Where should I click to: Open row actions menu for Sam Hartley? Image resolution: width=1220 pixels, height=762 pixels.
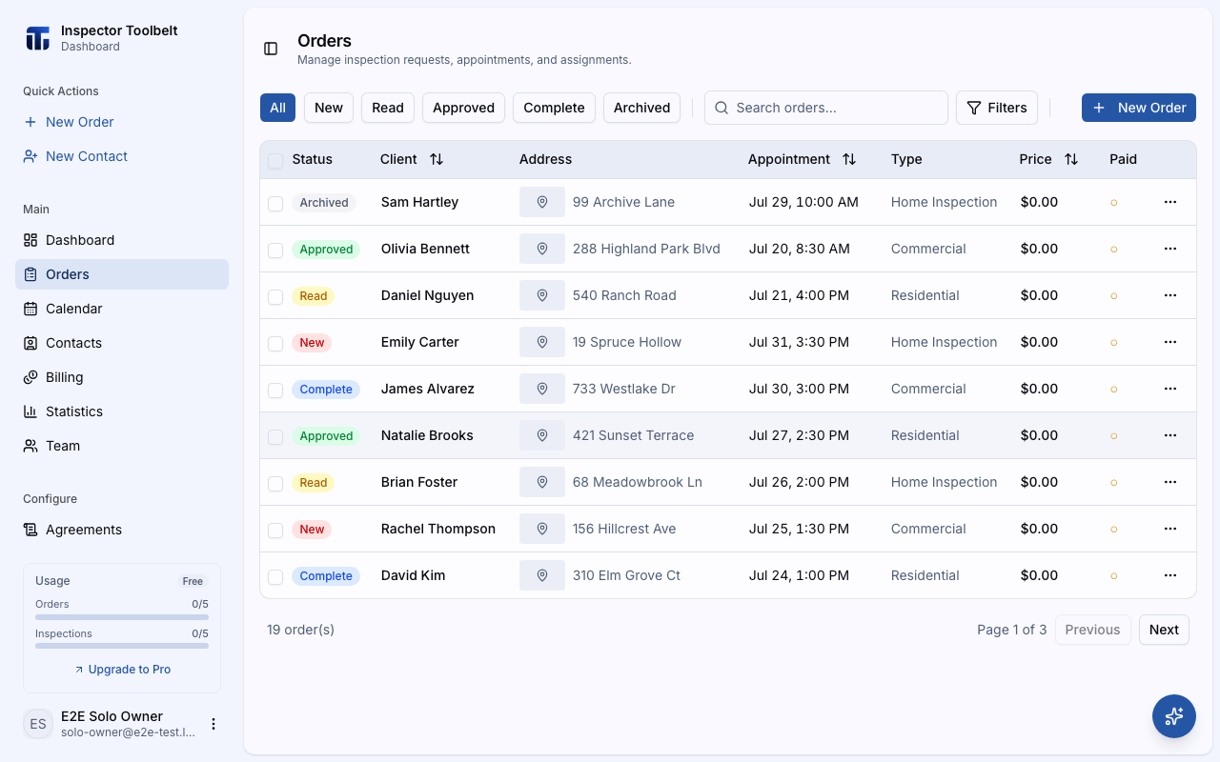1170,202
